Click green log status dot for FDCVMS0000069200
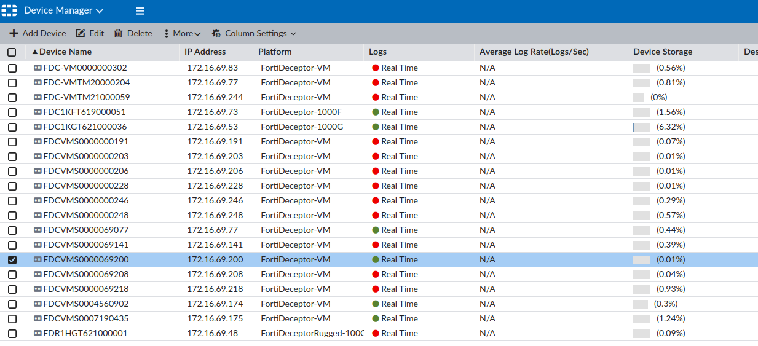The width and height of the screenshot is (758, 346). tap(376, 259)
